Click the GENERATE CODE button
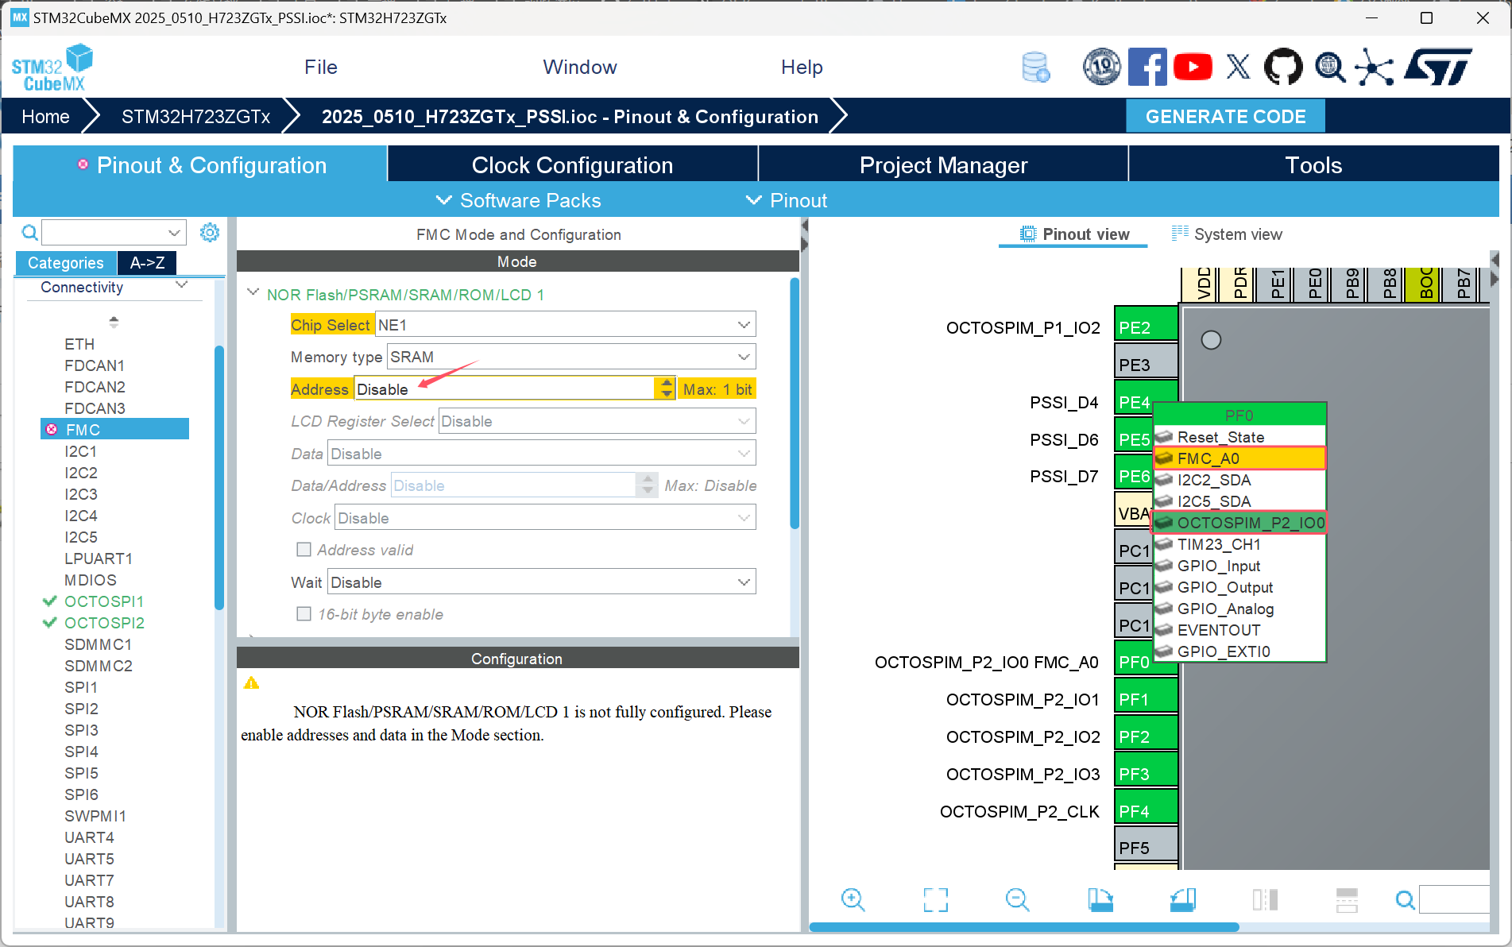1512x947 pixels. click(x=1225, y=117)
